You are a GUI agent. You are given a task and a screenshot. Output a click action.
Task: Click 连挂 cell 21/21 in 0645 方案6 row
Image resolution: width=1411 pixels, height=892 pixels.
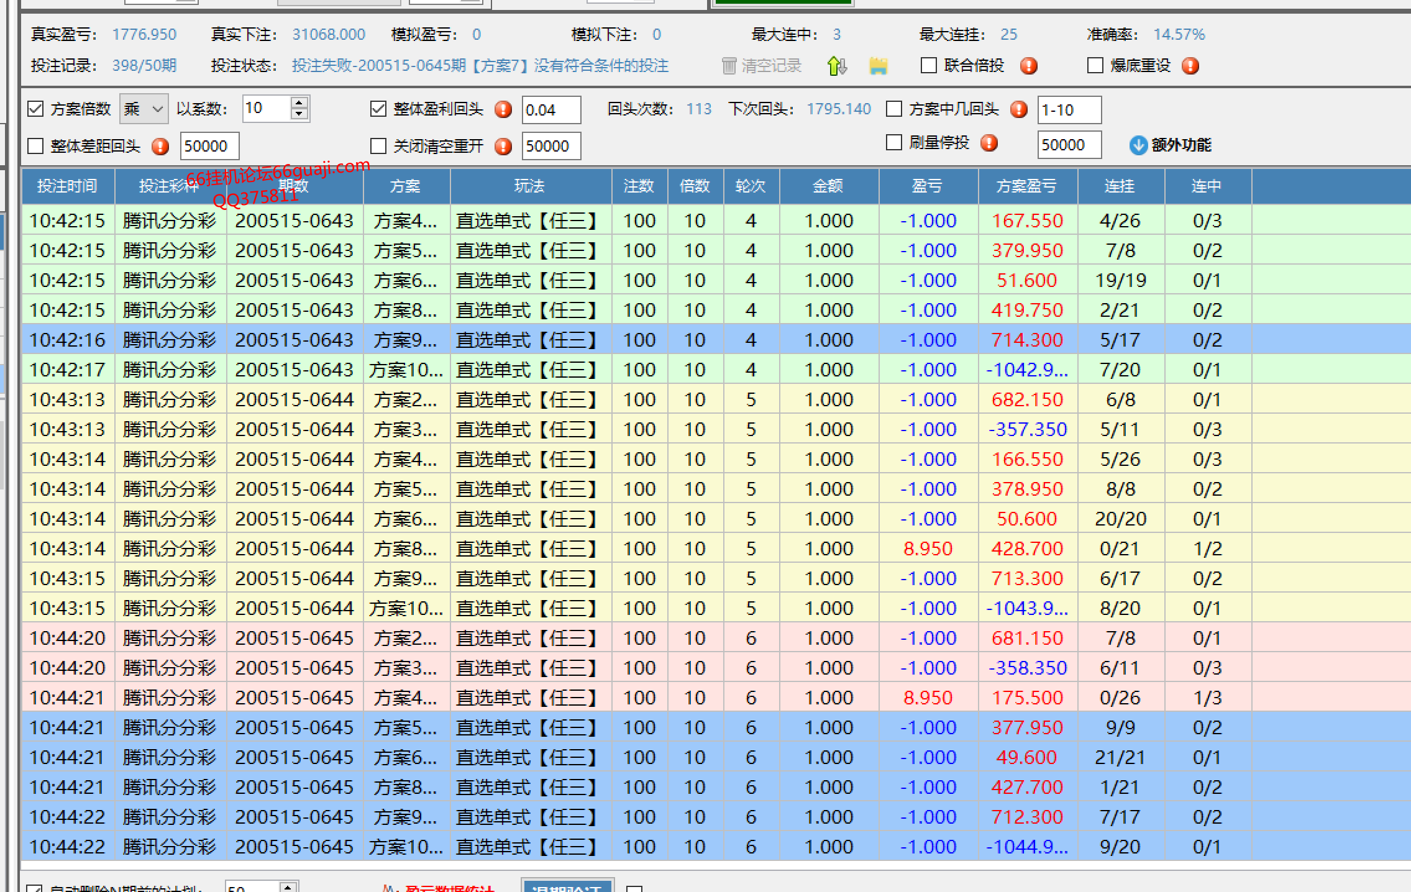(x=1121, y=757)
